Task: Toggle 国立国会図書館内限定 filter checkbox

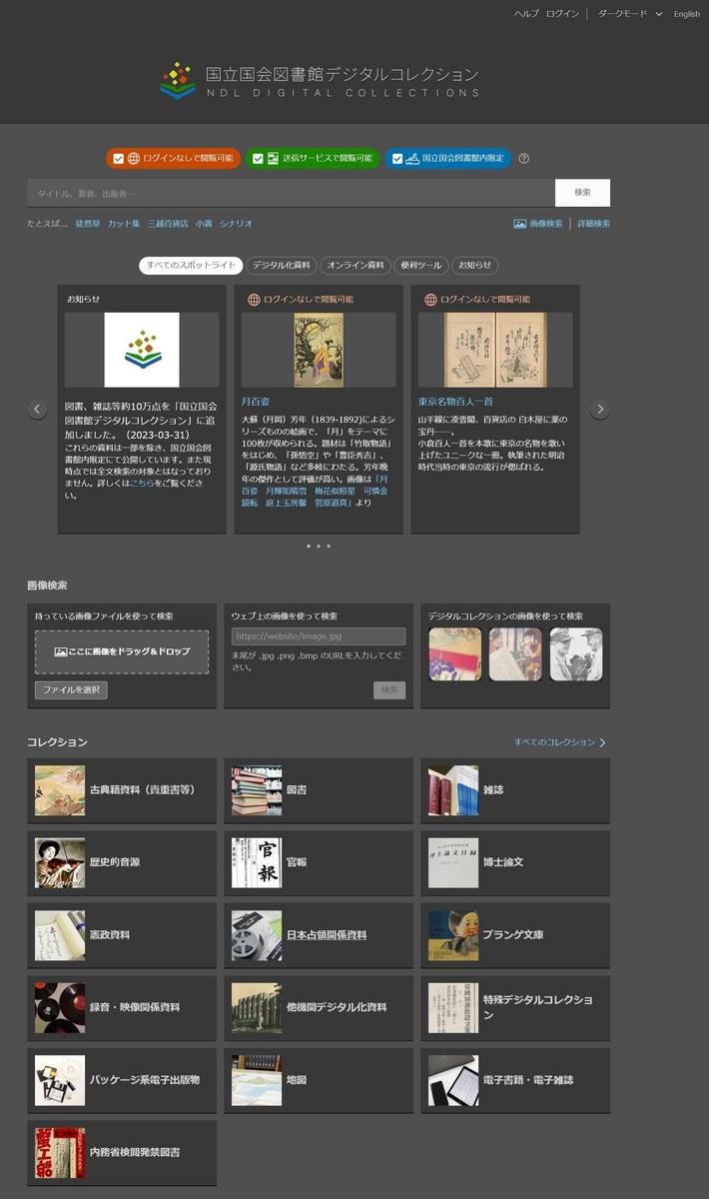Action: 397,158
